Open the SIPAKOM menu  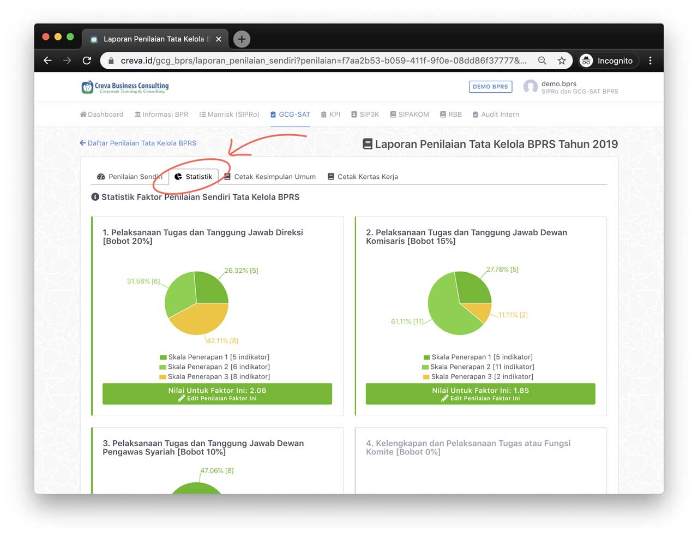[x=410, y=115]
